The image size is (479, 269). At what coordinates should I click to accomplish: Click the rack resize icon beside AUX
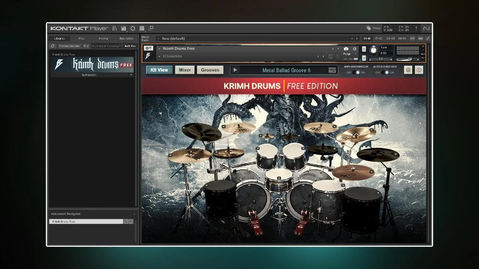tap(427, 38)
